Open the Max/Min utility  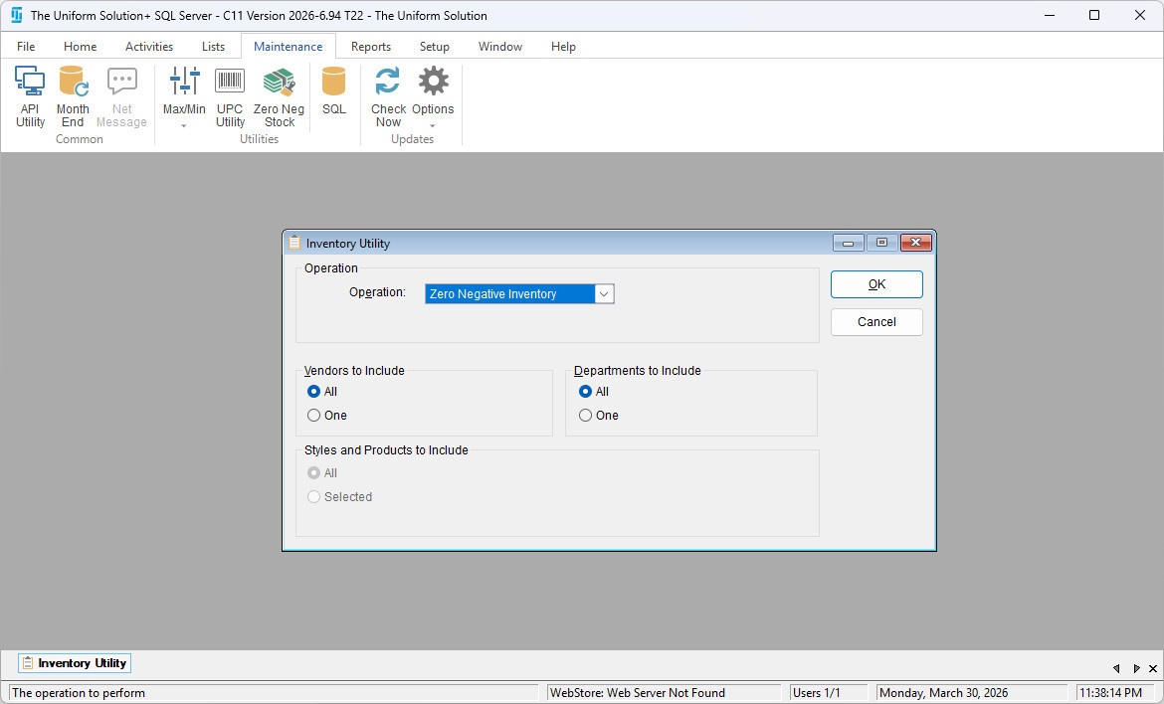pos(184,91)
